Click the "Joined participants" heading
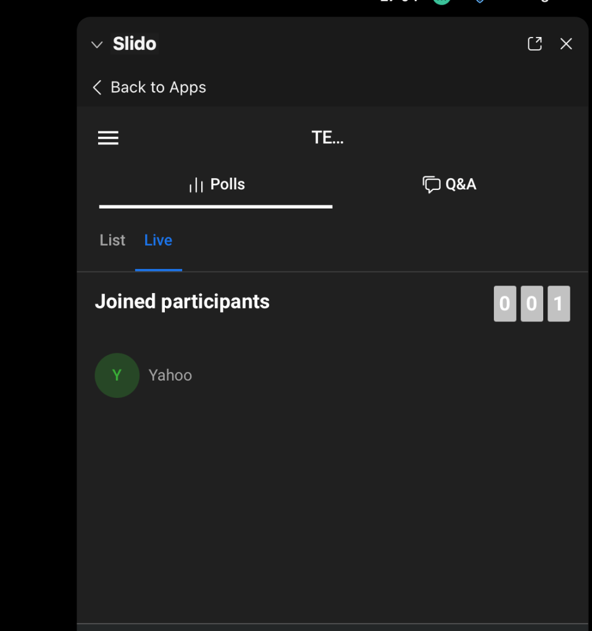This screenshot has height=631, width=592. (x=182, y=302)
